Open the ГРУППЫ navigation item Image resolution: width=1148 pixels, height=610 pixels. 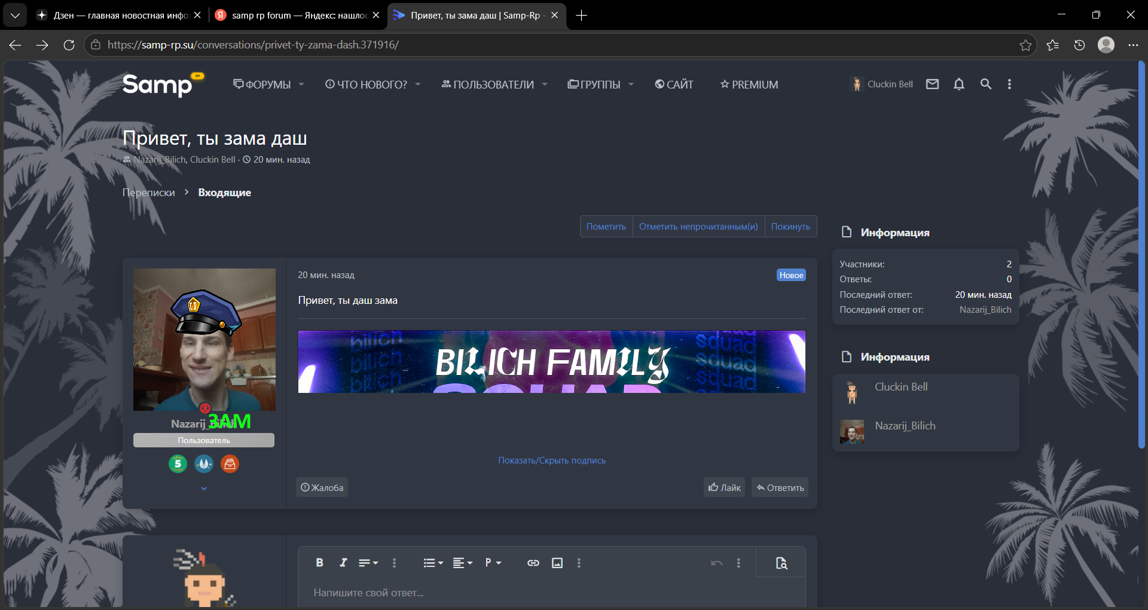tap(594, 84)
